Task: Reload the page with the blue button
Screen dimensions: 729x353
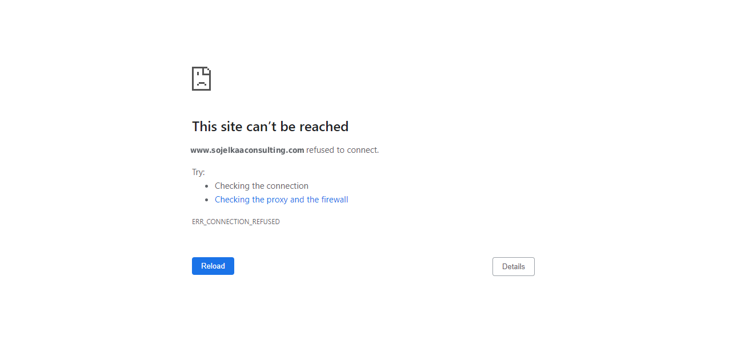Action: [213, 266]
